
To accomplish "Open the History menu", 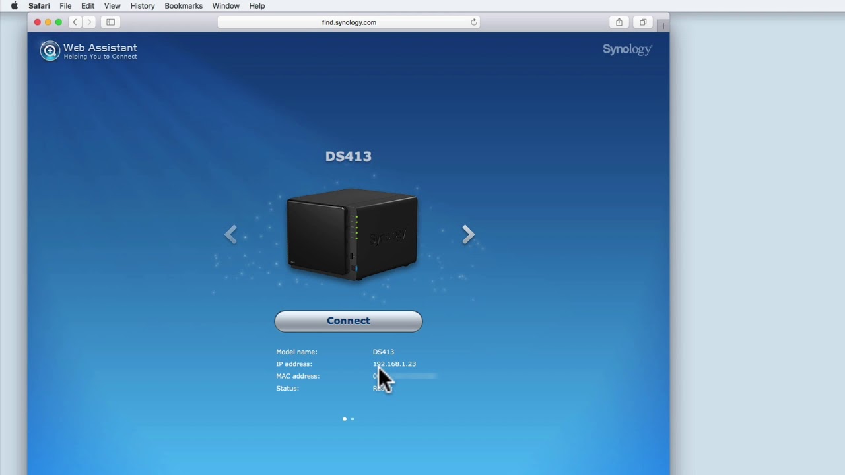I will [x=143, y=6].
